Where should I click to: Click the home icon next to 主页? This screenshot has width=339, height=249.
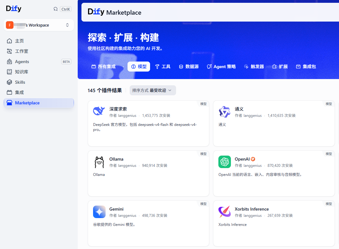(x=9, y=41)
